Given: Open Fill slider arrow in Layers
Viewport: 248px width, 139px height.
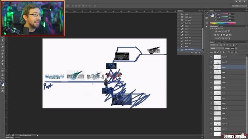Looking at the screenshot, I should click(236, 52).
